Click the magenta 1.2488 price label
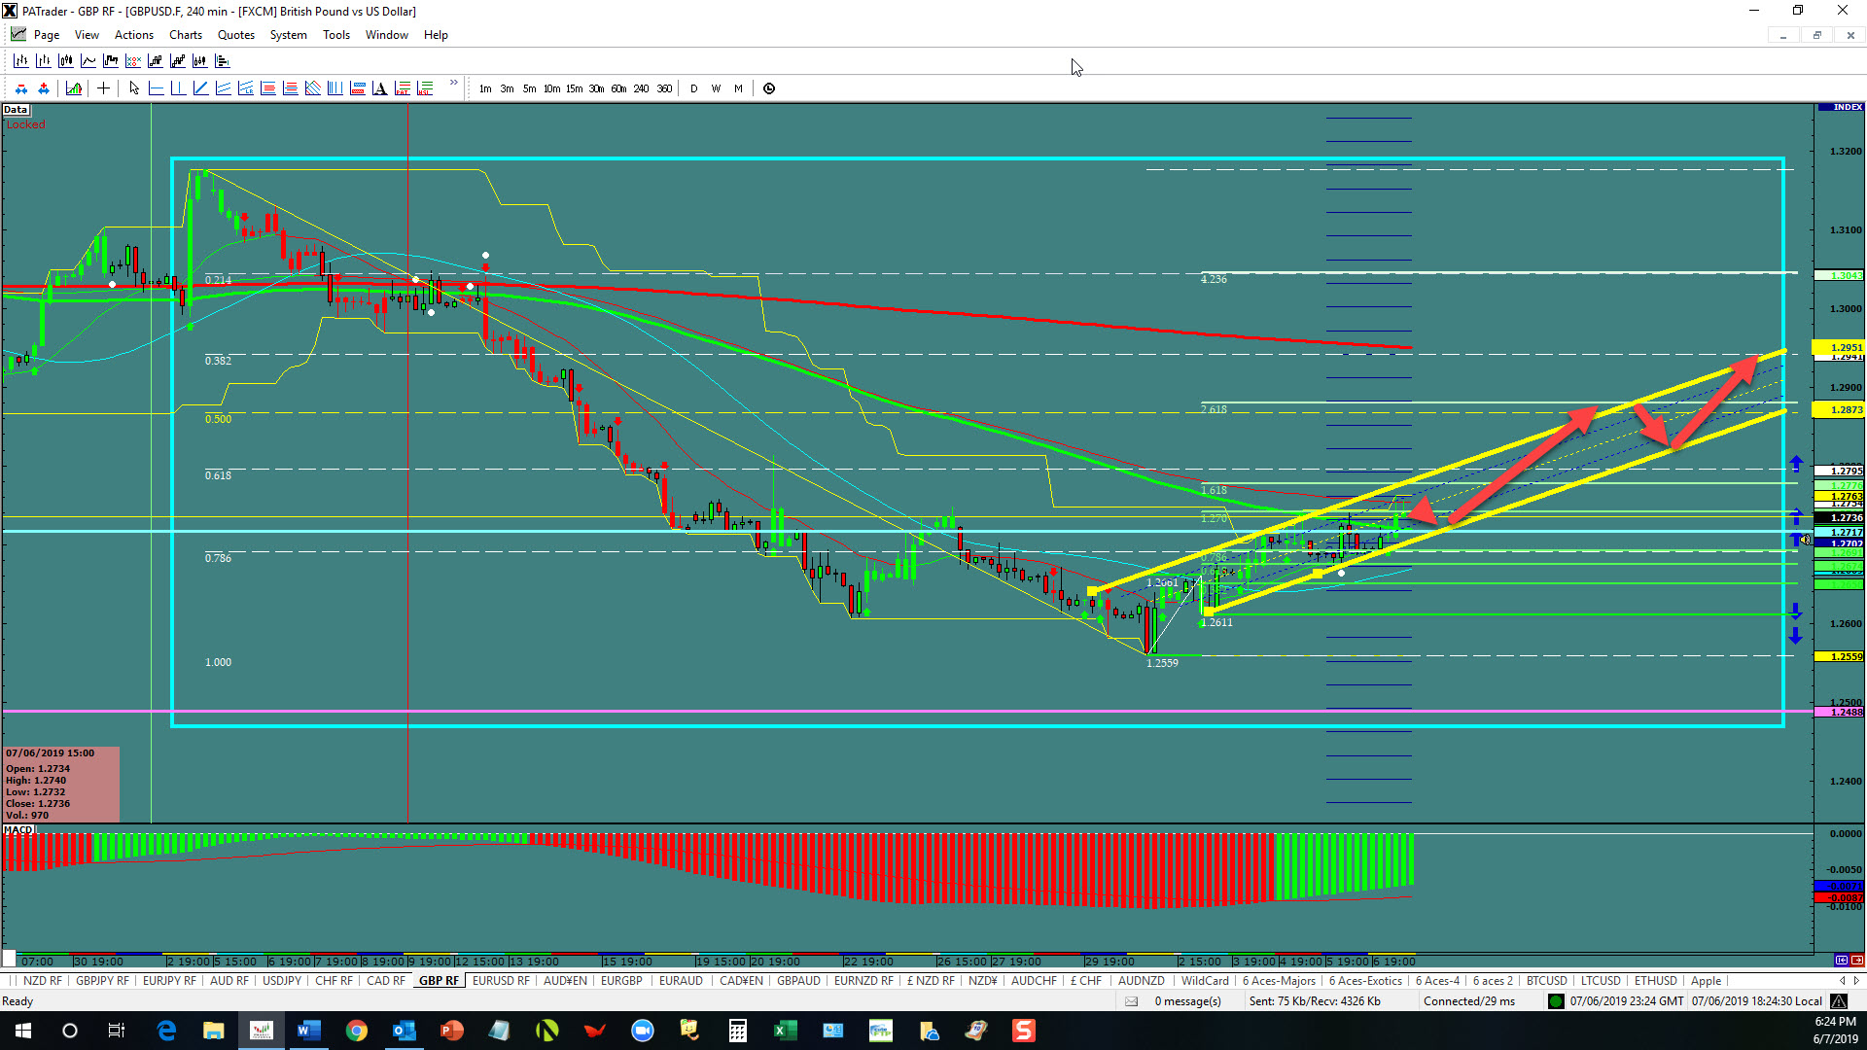 click(1839, 713)
